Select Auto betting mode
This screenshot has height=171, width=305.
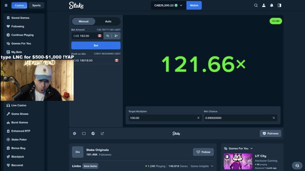tap(108, 21)
